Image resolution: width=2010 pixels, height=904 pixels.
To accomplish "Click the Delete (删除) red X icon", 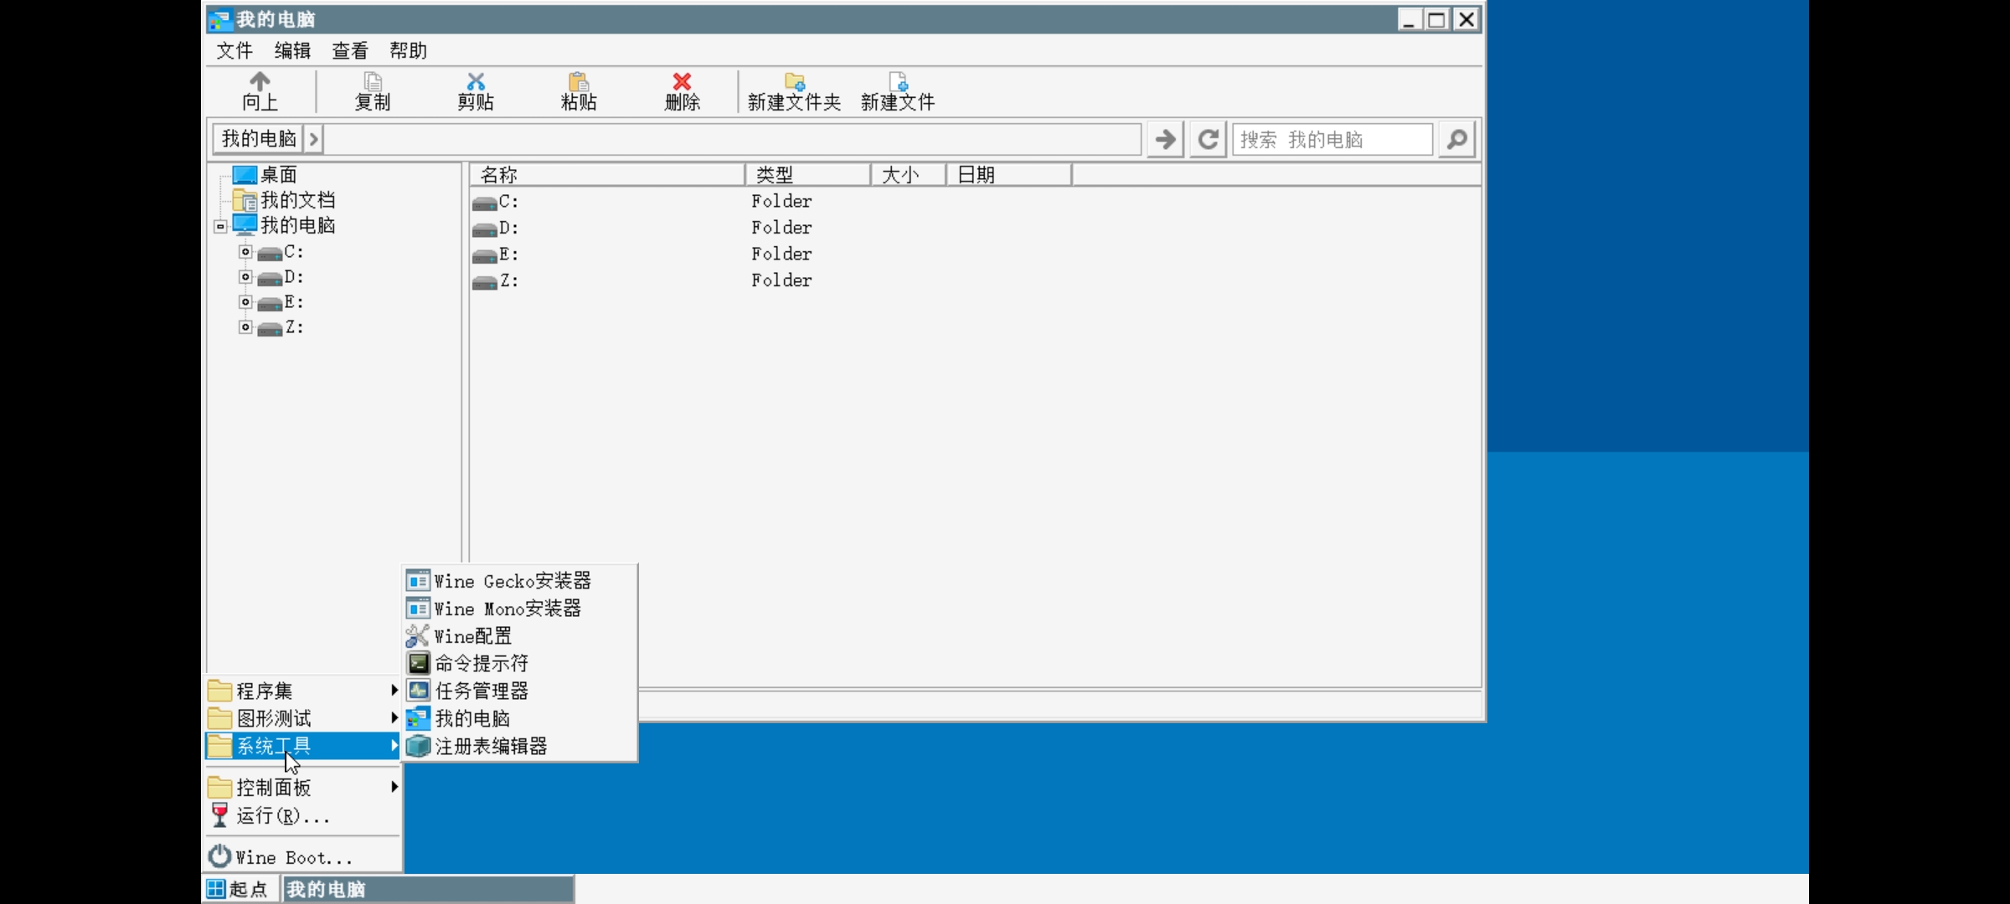I will pos(683,82).
